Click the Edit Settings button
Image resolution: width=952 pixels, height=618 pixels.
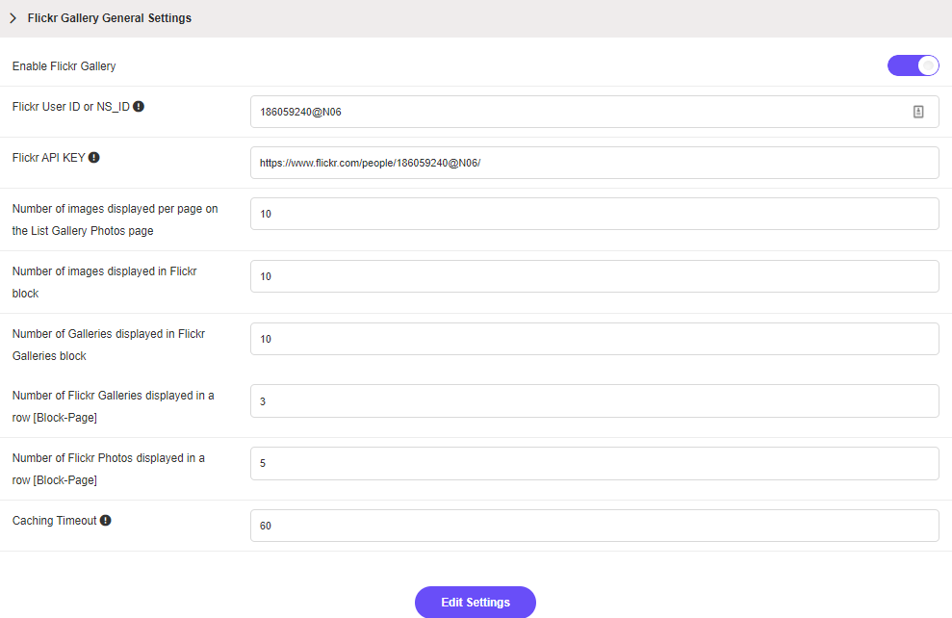476,603
